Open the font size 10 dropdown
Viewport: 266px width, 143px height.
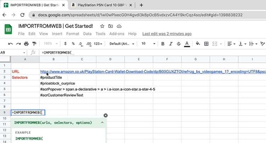point(148,44)
